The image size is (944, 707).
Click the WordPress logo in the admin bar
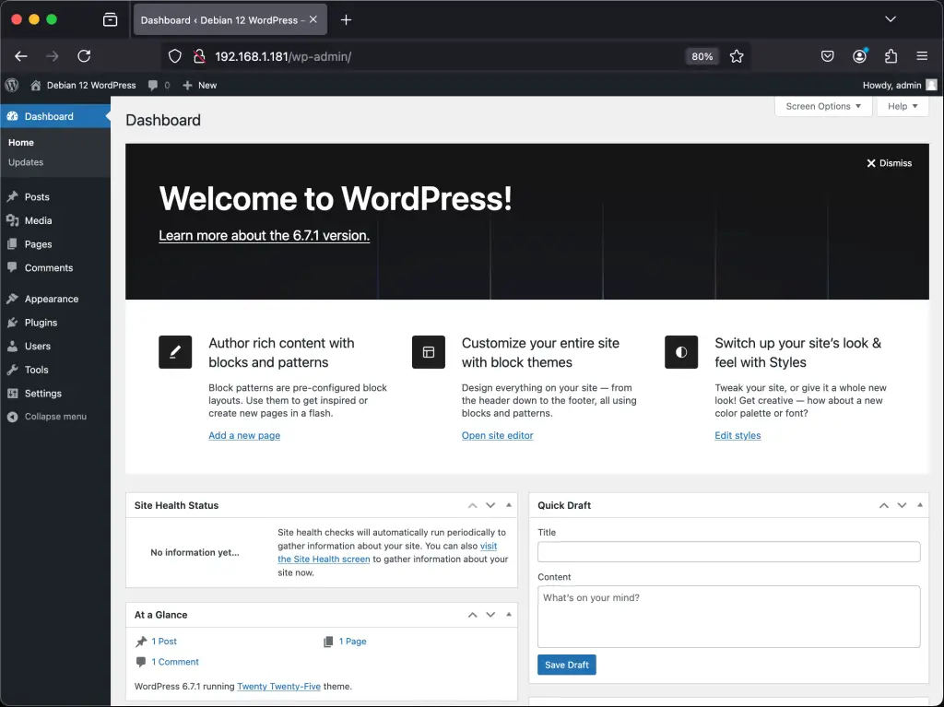click(11, 85)
